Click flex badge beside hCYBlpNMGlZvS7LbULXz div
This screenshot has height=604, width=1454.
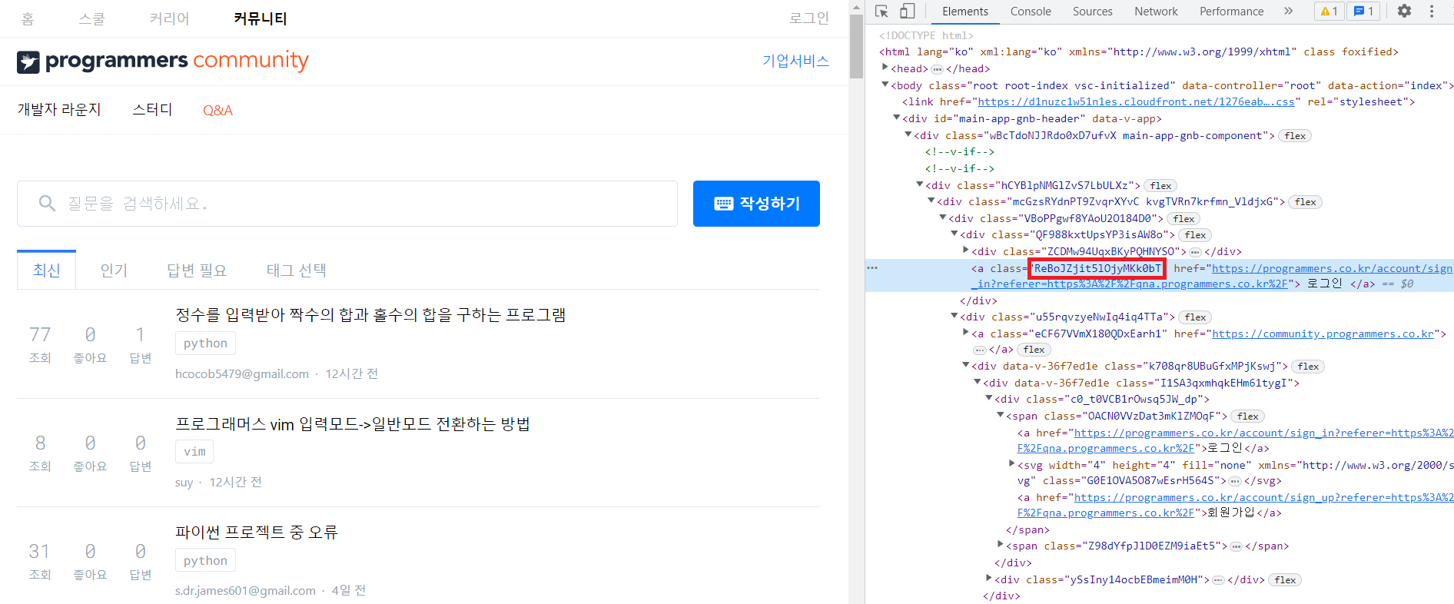pos(1160,186)
